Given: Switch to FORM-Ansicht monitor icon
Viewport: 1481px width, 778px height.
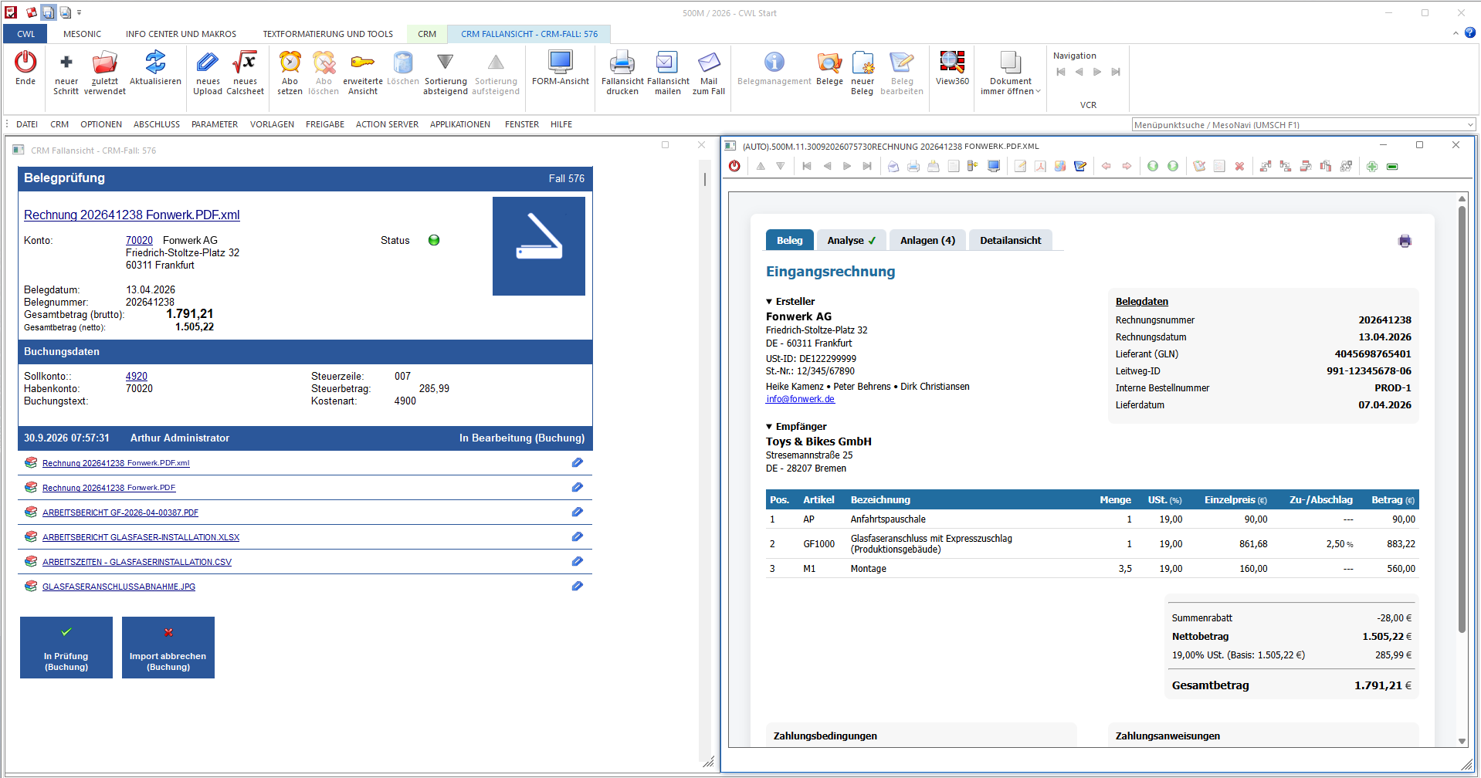Looking at the screenshot, I should click(560, 62).
